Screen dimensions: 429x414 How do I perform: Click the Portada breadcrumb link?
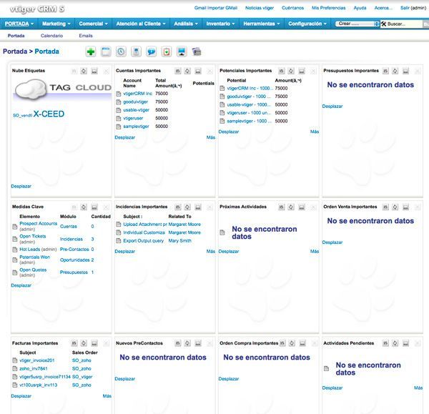(46, 51)
